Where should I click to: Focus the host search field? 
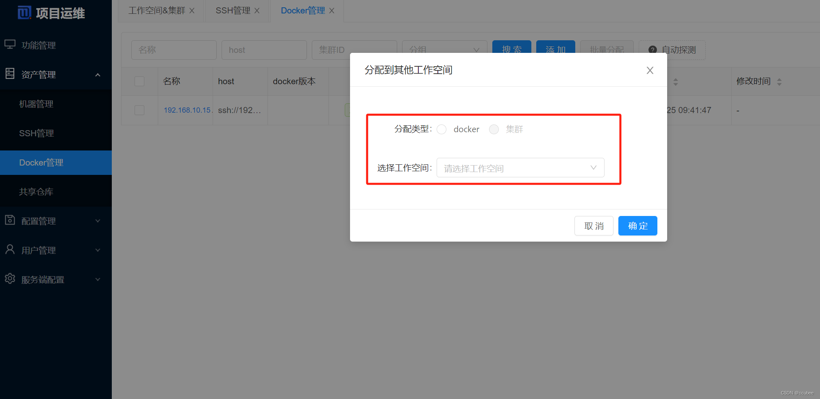click(264, 50)
